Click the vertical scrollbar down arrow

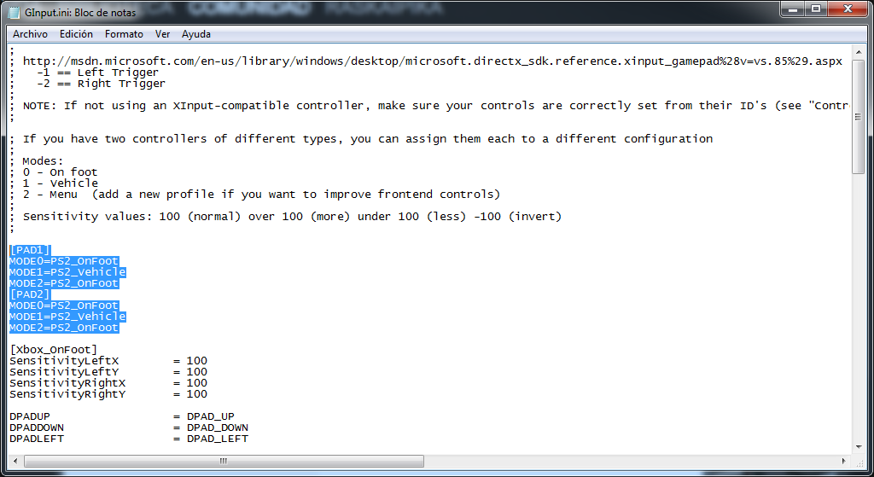(858, 447)
